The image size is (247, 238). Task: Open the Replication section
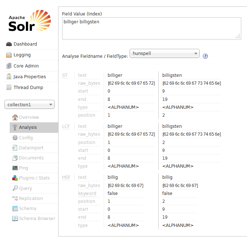[31, 198]
